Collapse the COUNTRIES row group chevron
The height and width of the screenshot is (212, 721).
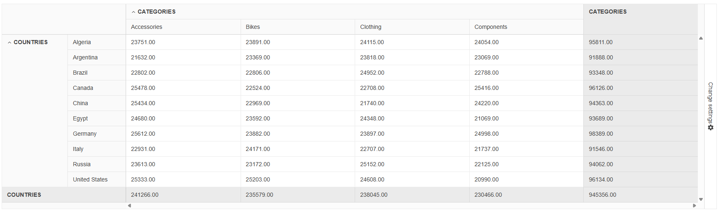point(10,42)
